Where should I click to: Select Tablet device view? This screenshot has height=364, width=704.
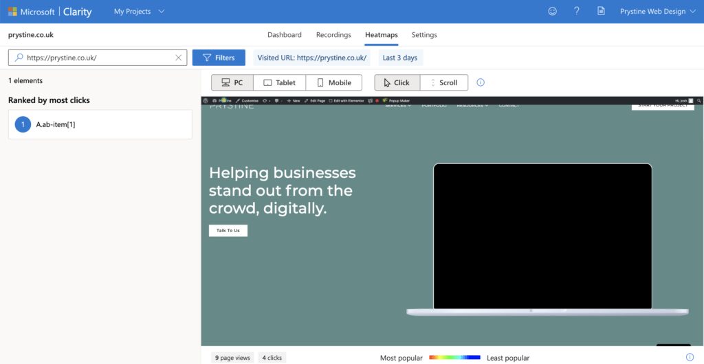(x=279, y=82)
